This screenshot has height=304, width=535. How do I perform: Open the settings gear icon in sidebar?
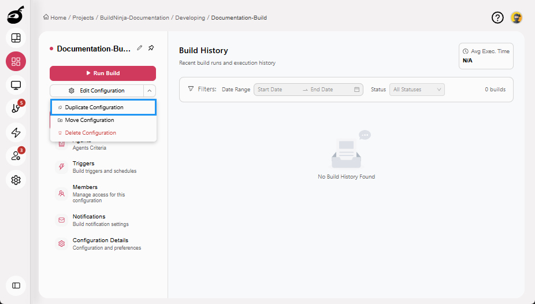(16, 180)
